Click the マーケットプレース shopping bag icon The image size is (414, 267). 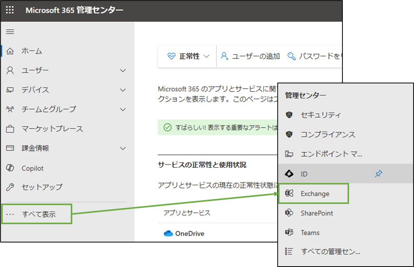10,129
